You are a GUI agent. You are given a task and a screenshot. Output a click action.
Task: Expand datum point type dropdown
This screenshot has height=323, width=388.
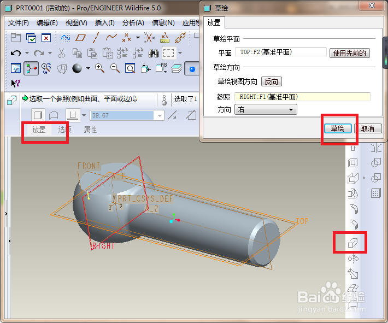tap(138, 38)
